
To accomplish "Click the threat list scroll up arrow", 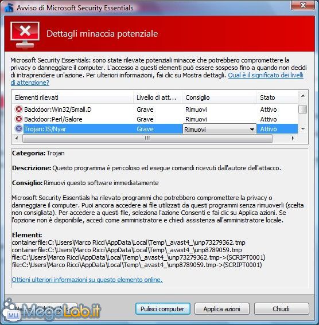I will point(303,96).
